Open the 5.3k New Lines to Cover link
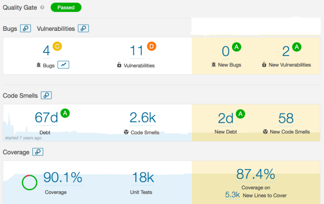This screenshot has width=324, height=204. coord(232,195)
